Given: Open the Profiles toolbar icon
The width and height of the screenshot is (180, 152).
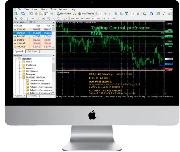Looking at the screenshot, I should coord(23,14).
